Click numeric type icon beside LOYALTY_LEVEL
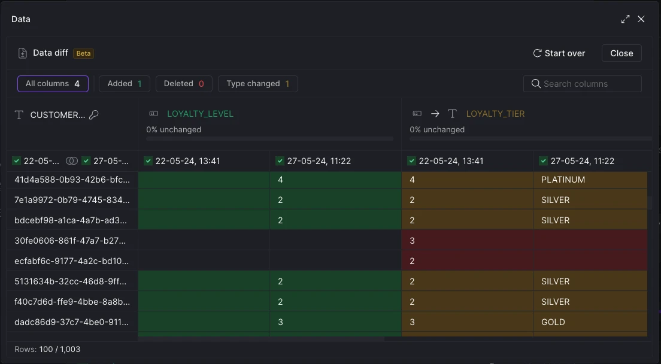The image size is (661, 364). click(154, 114)
